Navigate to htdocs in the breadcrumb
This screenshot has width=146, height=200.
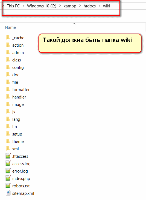click(x=90, y=6)
